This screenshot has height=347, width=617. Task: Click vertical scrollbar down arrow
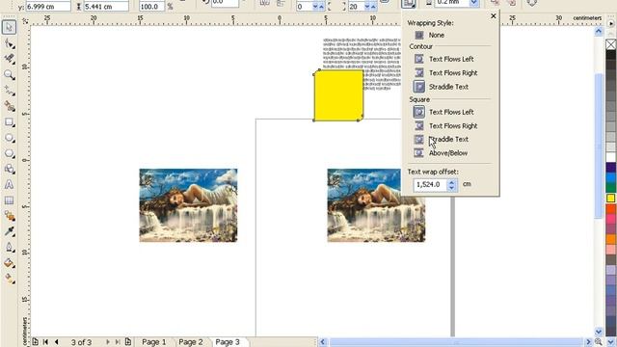pos(599,332)
